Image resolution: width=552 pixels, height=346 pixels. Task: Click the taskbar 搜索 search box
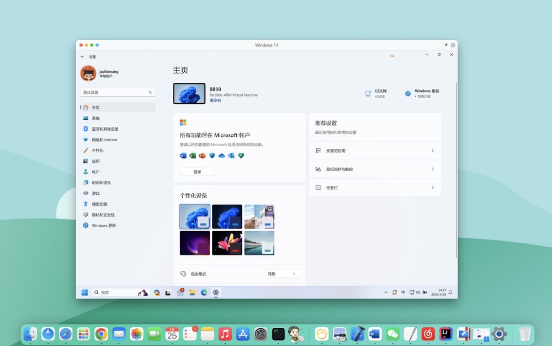coord(121,292)
